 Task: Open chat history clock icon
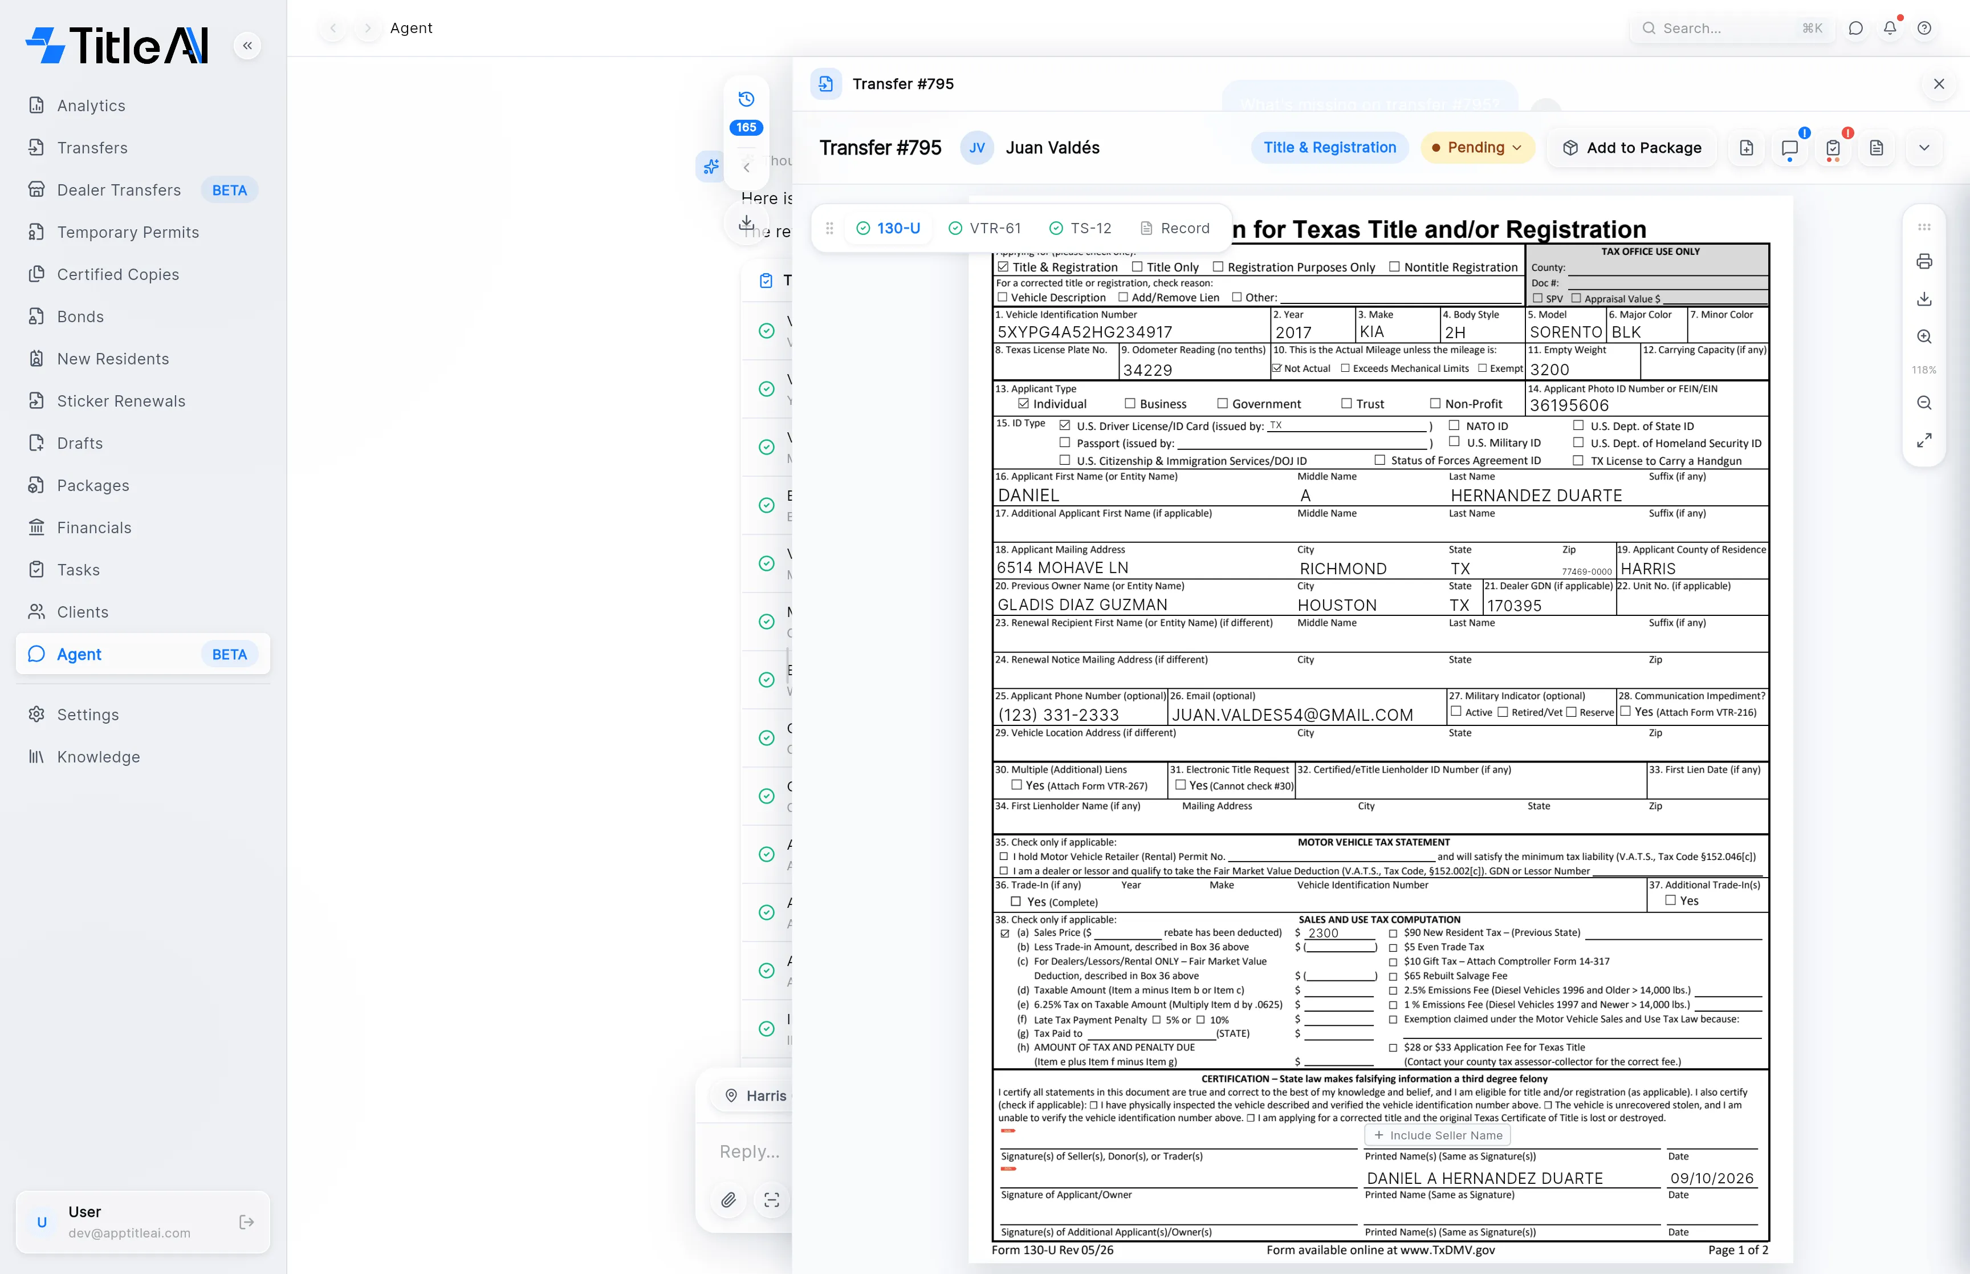pyautogui.click(x=747, y=99)
